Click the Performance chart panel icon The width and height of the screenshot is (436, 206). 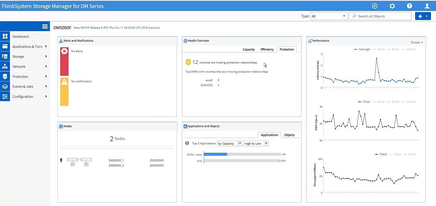(x=310, y=41)
